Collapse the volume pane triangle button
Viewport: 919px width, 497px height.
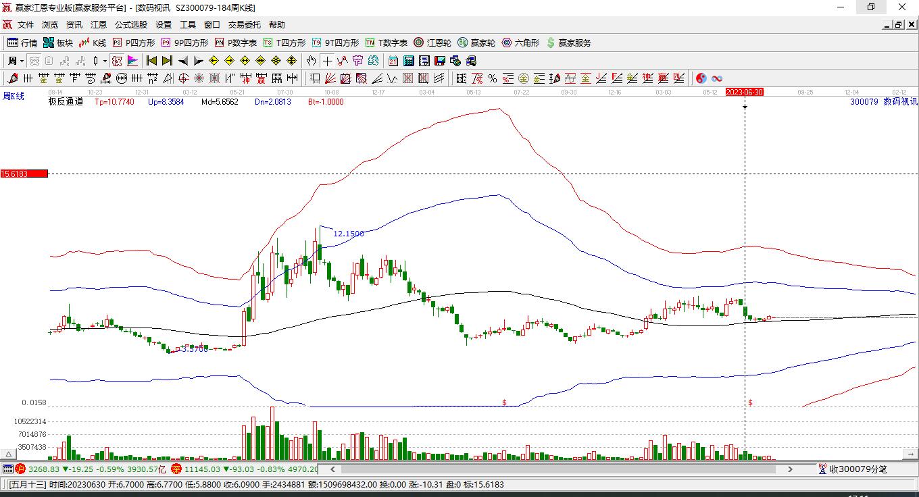click(x=9, y=454)
